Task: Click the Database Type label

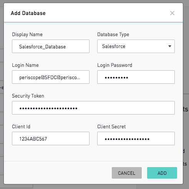Action: [113, 35]
